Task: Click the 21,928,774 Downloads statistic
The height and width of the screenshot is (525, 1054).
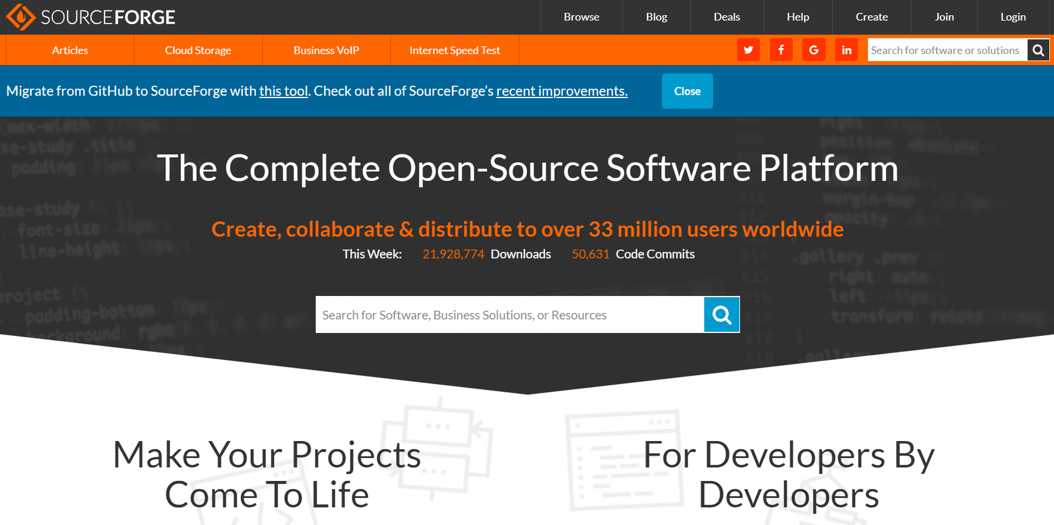Action: click(487, 254)
